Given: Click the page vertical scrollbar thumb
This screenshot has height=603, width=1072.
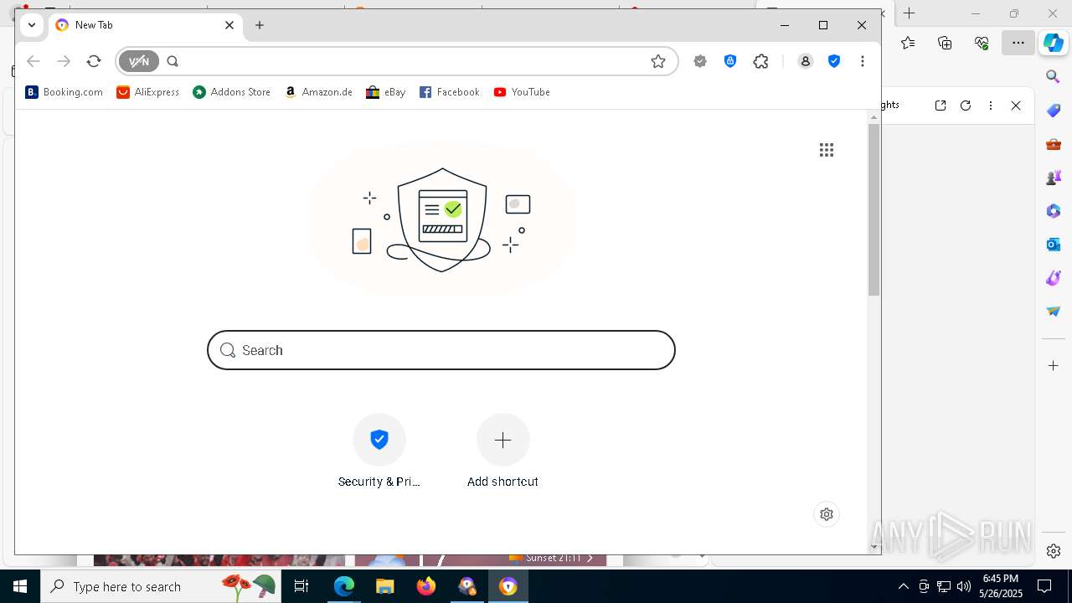Looking at the screenshot, I should pos(874,209).
